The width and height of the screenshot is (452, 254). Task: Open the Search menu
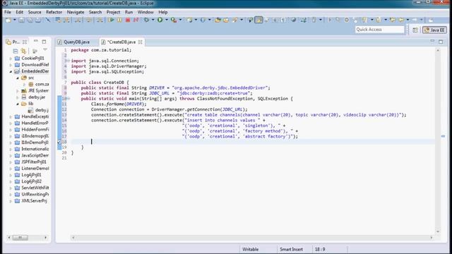pos(95,12)
